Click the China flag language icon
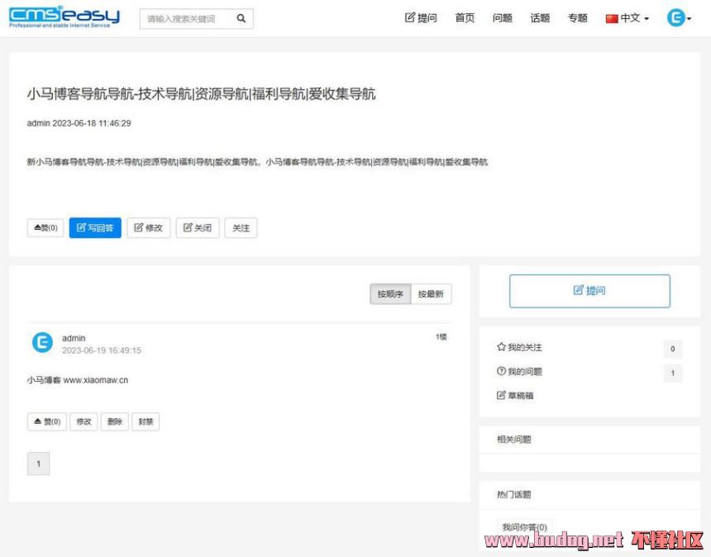 pos(612,18)
